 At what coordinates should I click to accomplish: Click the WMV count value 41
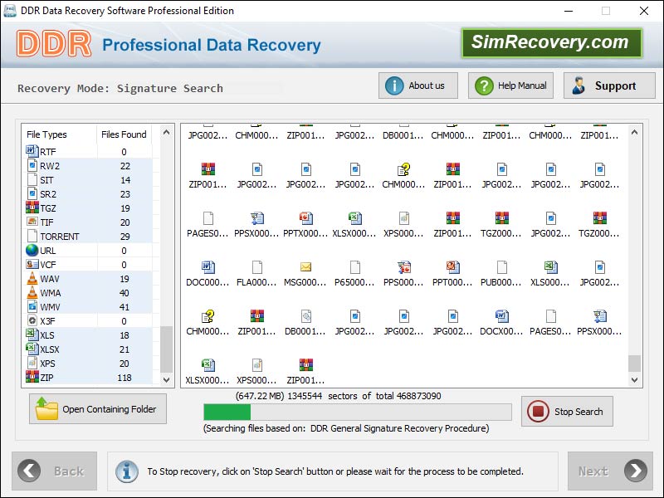click(x=124, y=306)
